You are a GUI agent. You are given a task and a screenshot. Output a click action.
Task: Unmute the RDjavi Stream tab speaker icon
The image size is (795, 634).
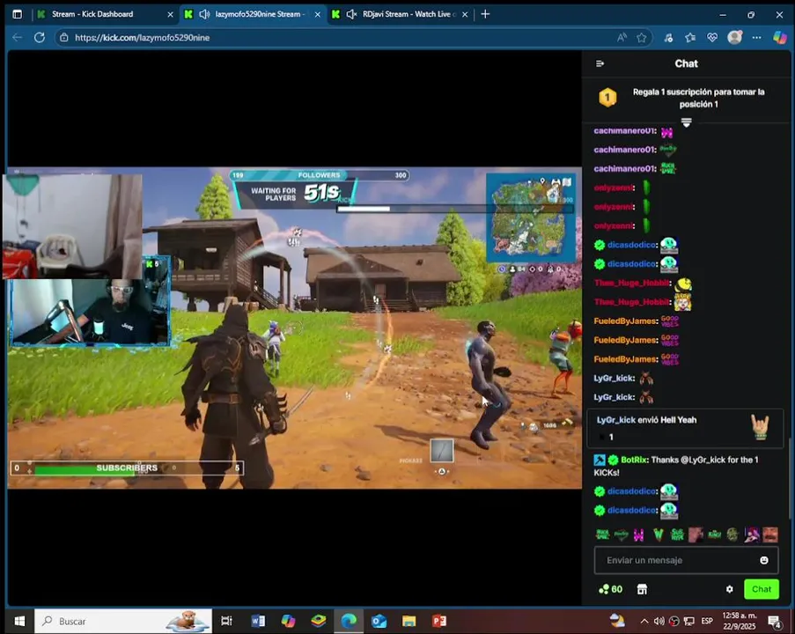click(x=351, y=14)
